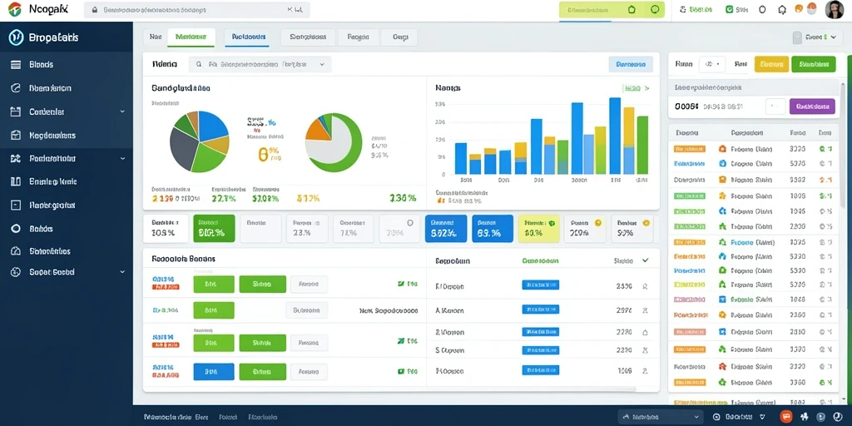852x426 pixels.
Task: Click the orange icon in the footer bar
Action: point(785,417)
